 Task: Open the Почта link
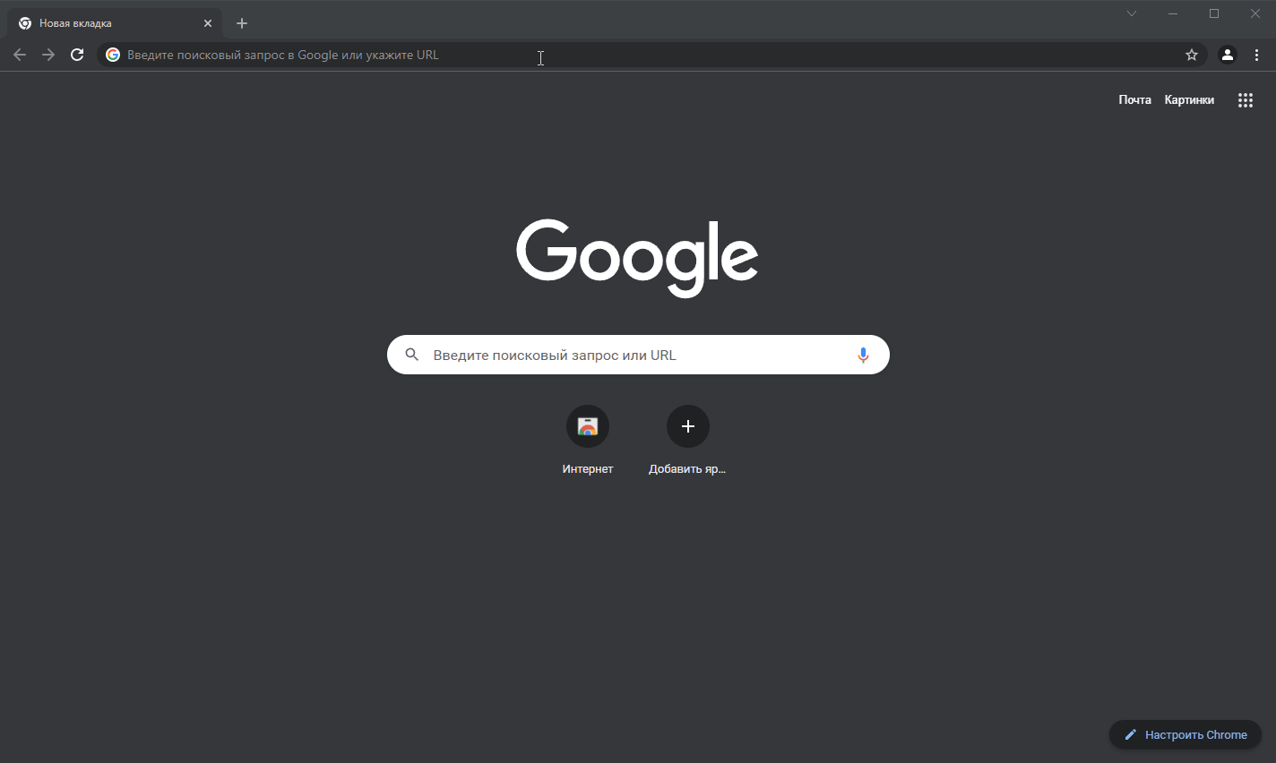coord(1134,99)
